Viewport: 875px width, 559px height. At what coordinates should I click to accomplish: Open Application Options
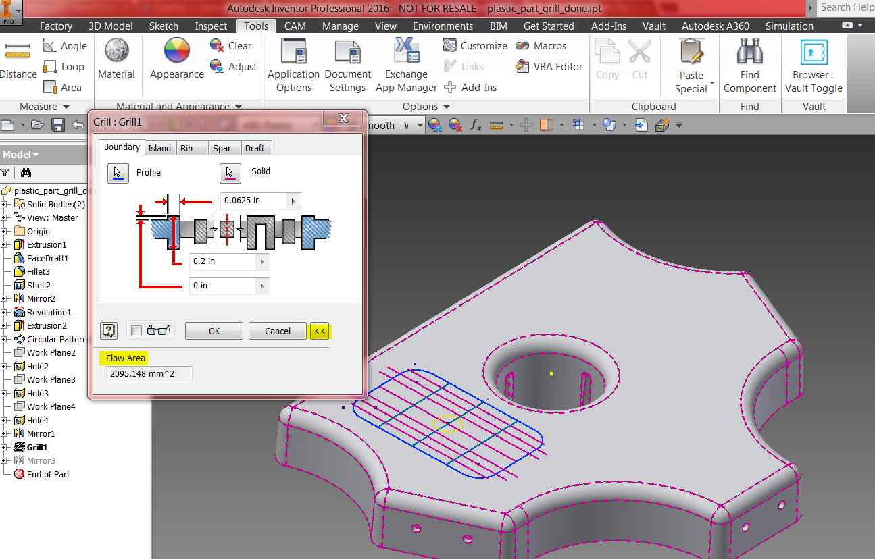pos(293,65)
